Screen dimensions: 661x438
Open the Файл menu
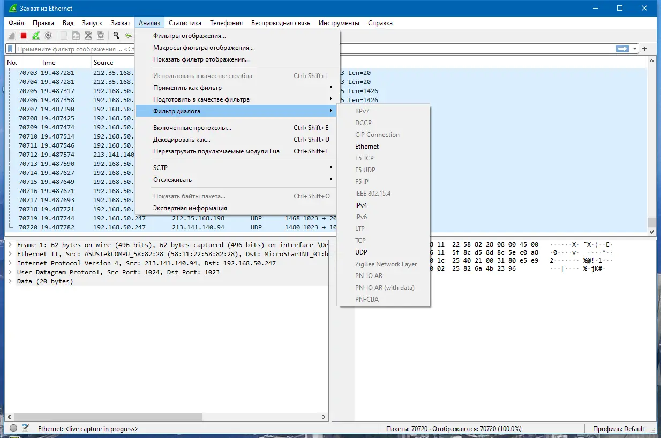[x=16, y=23]
